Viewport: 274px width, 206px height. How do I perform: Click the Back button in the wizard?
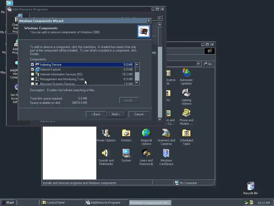96,114
